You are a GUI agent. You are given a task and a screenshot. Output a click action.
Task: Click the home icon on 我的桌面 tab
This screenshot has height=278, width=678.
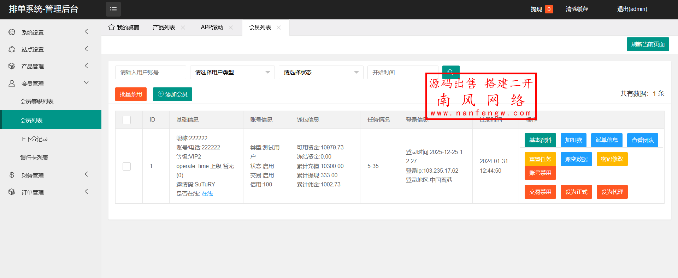click(111, 27)
